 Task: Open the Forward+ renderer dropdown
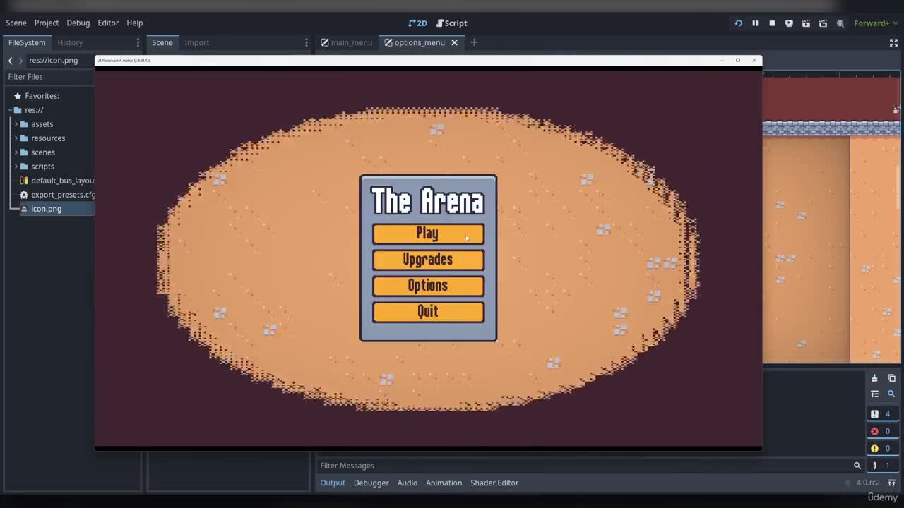tap(876, 23)
